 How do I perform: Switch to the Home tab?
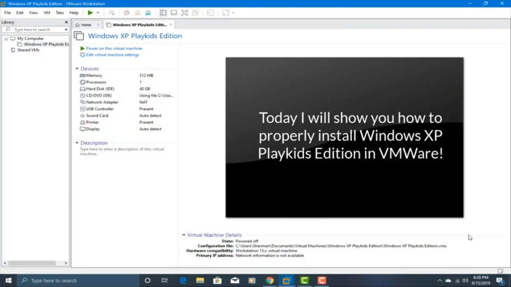(x=86, y=25)
